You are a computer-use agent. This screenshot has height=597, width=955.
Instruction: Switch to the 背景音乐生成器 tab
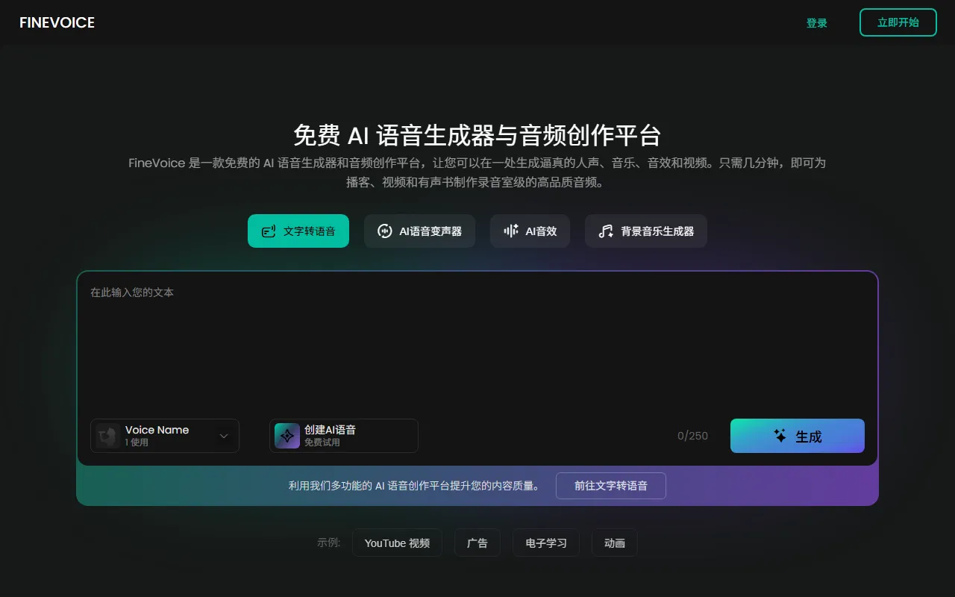646,231
